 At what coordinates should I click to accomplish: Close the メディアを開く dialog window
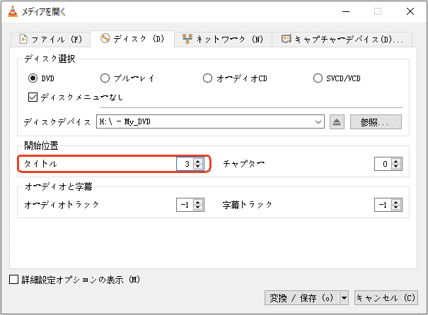[x=410, y=11]
